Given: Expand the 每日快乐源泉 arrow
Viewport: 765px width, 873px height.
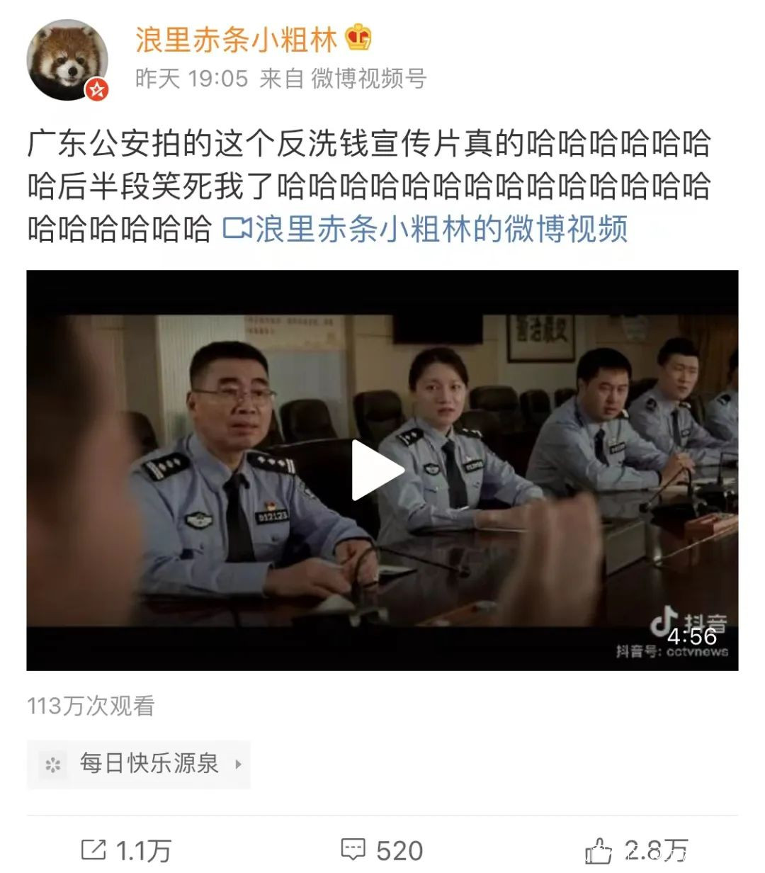Looking at the screenshot, I should pos(239,764).
